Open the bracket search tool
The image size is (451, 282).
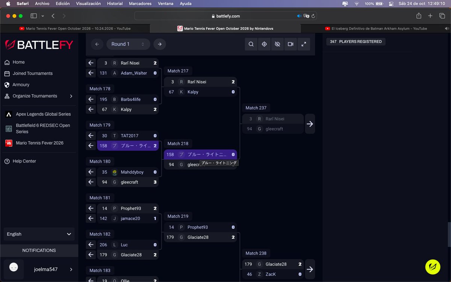click(251, 44)
